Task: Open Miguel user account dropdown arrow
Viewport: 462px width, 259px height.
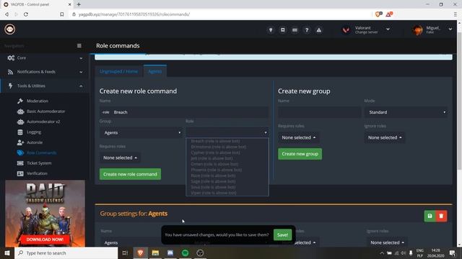Action: pyautogui.click(x=450, y=29)
